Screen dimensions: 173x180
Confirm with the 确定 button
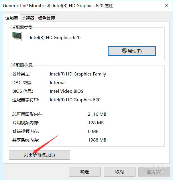pos(84,172)
